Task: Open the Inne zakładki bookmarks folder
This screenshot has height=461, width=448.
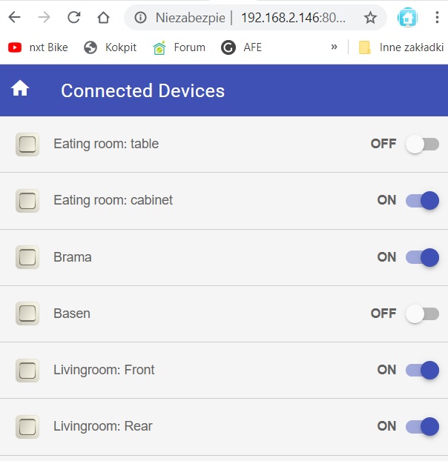Action: click(x=401, y=47)
